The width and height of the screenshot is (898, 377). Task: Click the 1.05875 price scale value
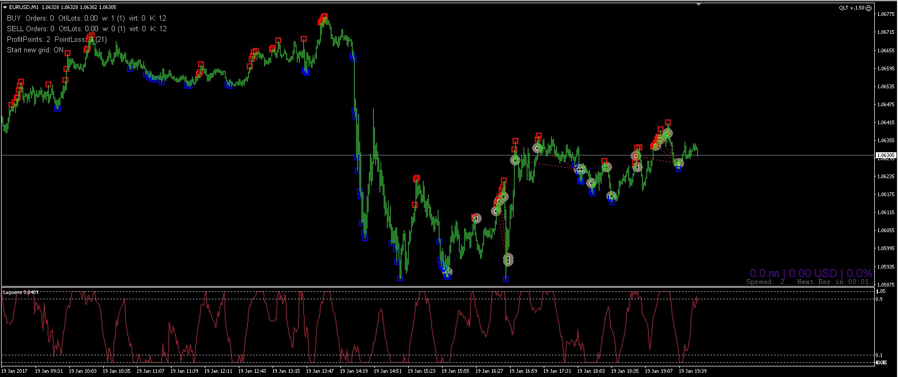click(886, 284)
